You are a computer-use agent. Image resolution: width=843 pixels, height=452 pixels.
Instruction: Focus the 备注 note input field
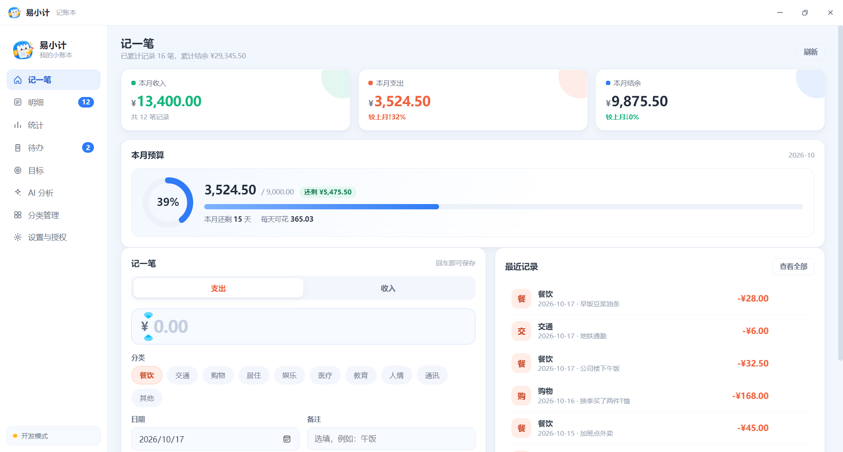click(x=391, y=439)
